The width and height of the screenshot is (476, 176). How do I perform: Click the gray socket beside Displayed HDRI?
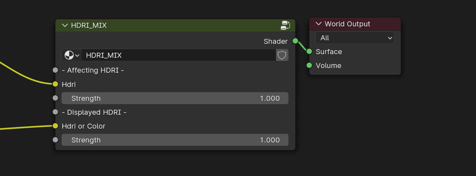click(x=55, y=112)
